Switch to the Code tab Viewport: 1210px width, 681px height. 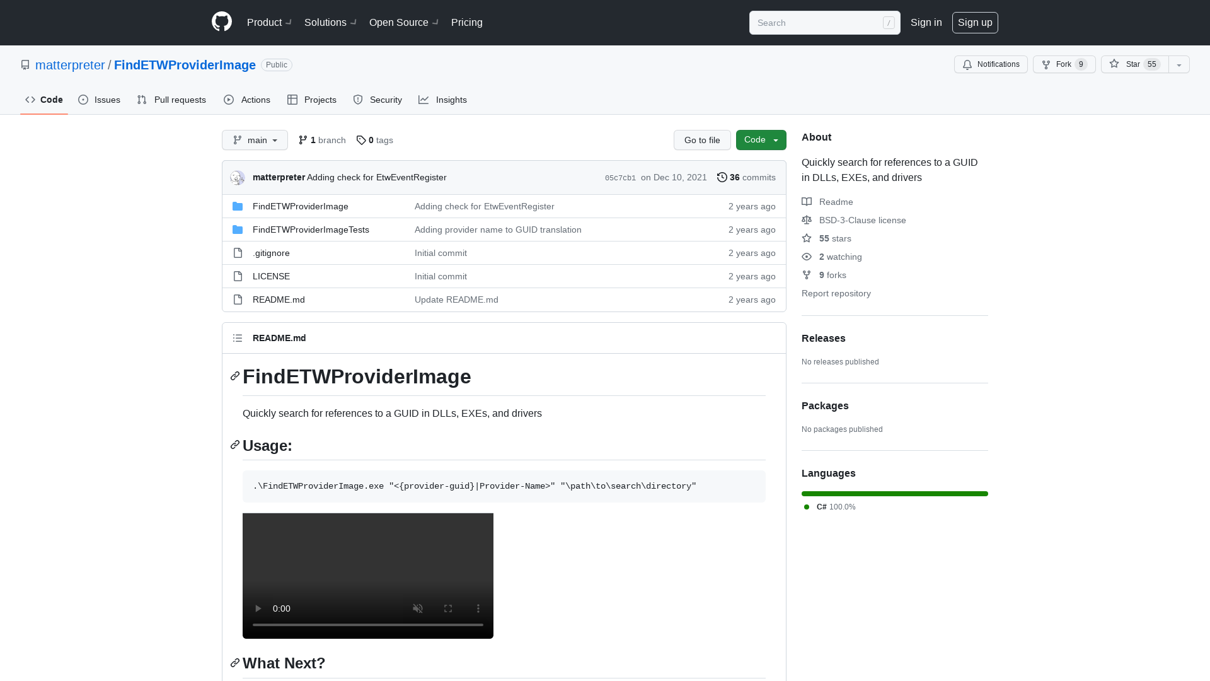point(44,100)
